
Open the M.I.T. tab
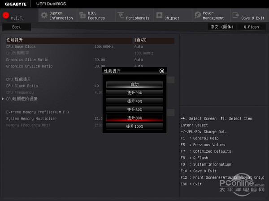coord(19,15)
